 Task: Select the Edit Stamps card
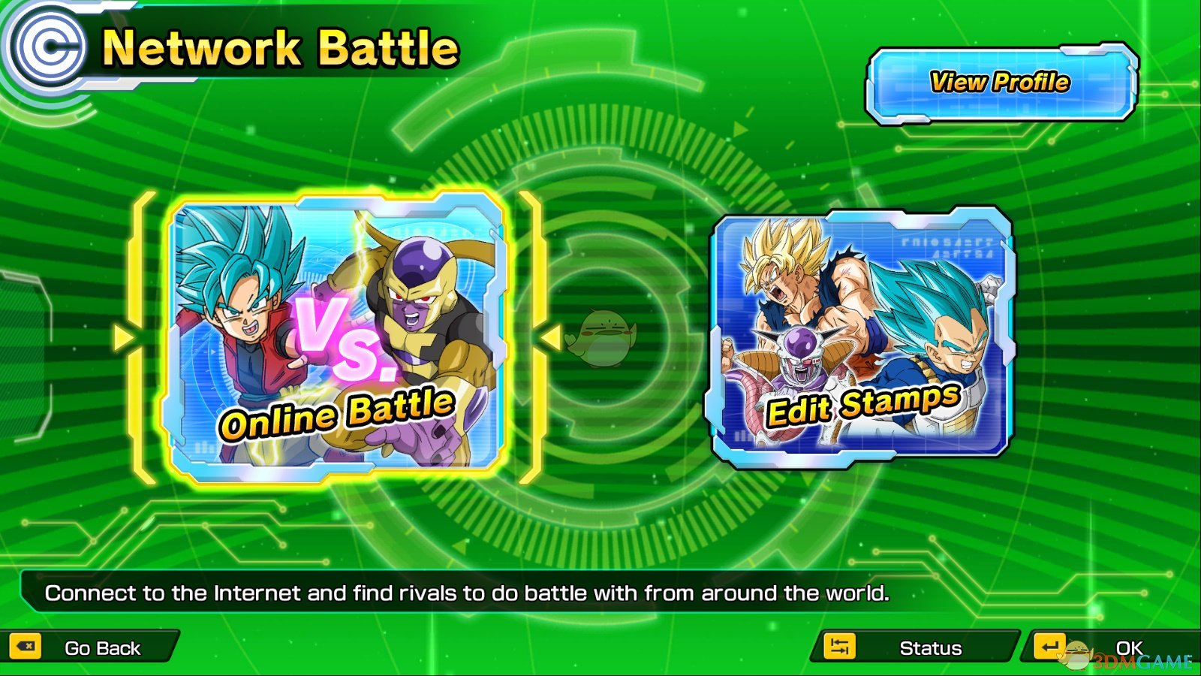(x=860, y=337)
